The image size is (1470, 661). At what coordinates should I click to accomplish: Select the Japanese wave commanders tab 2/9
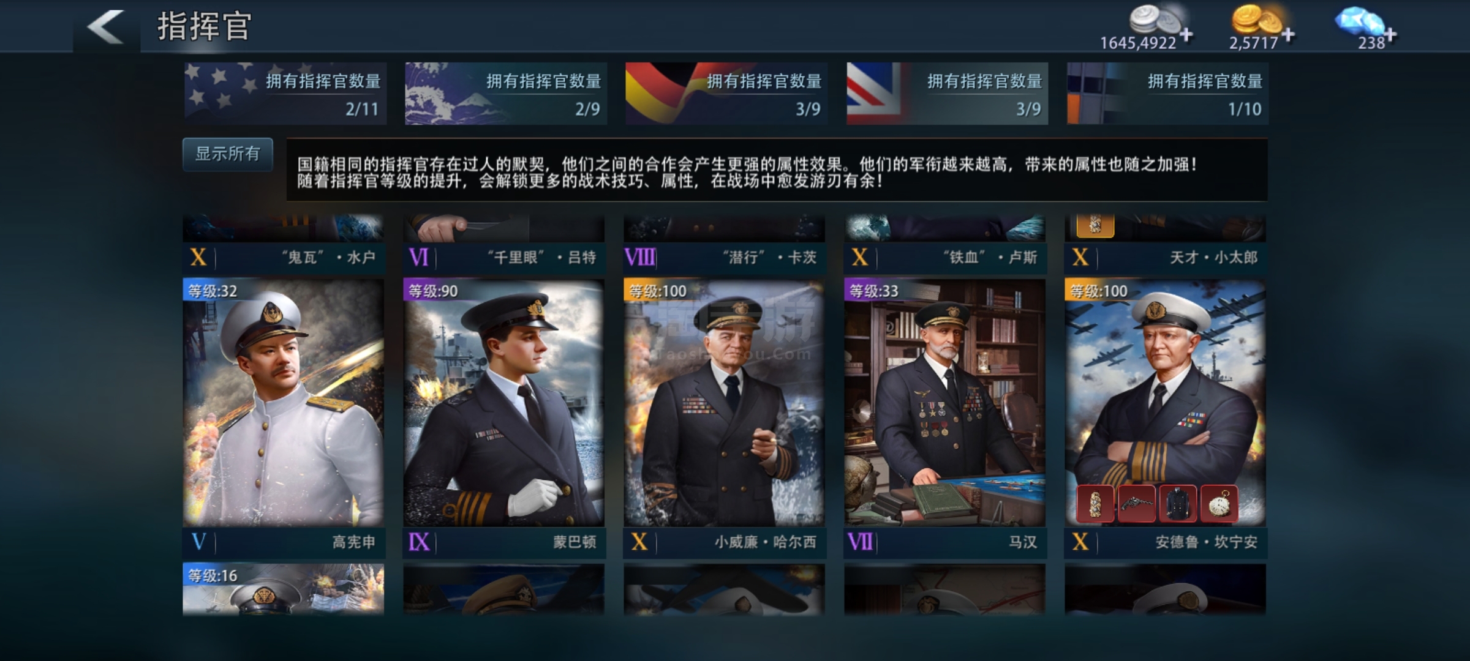506,94
